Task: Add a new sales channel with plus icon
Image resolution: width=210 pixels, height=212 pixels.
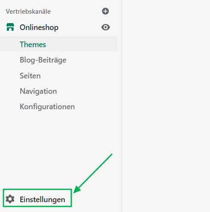Action: click(105, 11)
